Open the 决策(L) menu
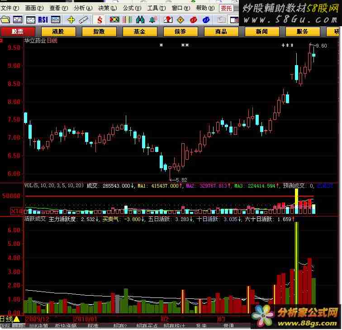 click(x=108, y=8)
